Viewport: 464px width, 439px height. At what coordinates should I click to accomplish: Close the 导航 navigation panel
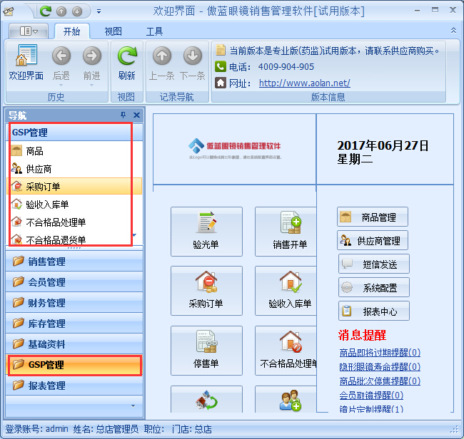[x=136, y=115]
